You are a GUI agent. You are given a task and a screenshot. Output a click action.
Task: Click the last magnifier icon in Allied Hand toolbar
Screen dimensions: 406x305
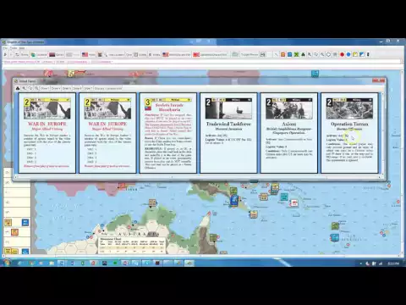pyautogui.click(x=36, y=88)
